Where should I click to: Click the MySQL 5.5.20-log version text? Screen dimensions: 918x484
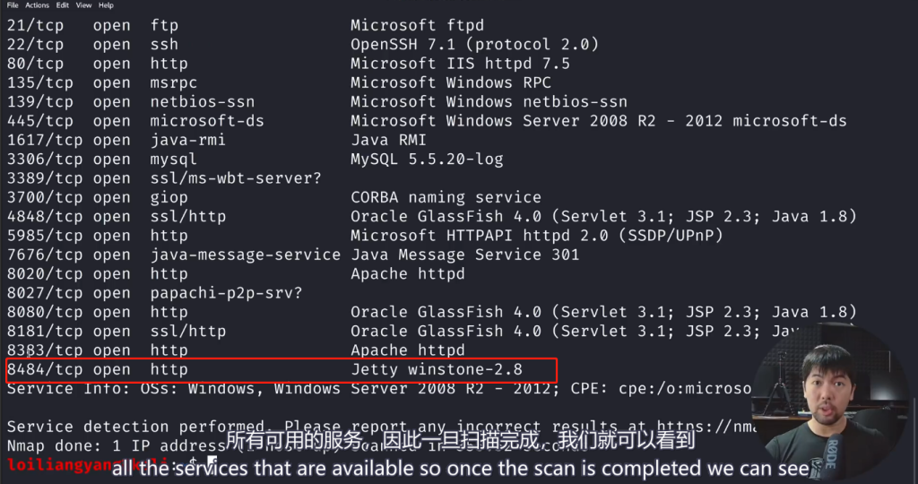[x=427, y=160]
